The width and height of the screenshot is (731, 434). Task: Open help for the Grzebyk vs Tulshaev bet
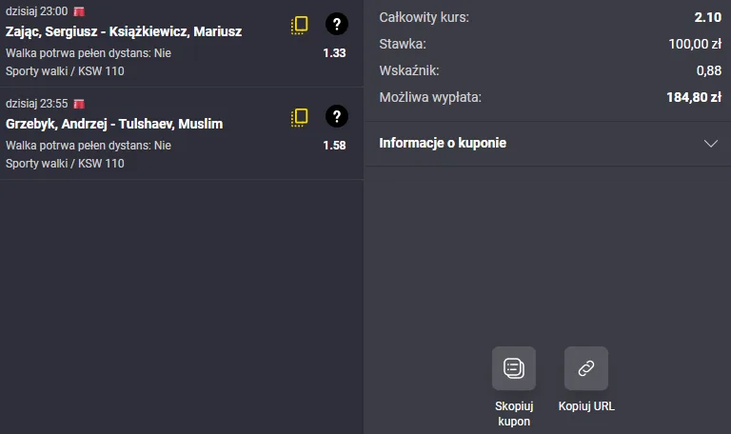pyautogui.click(x=337, y=116)
